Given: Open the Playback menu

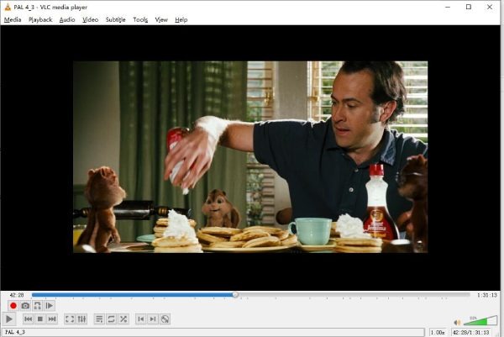Looking at the screenshot, I should [40, 19].
